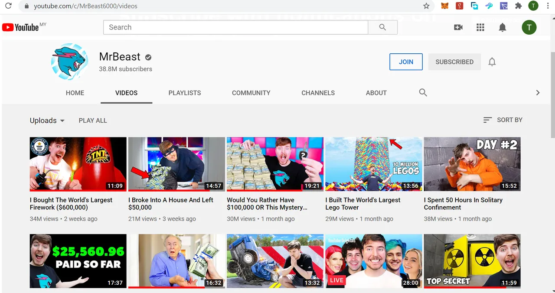Screen dimensions: 555x293
Task: Open the '$25,560.96 Paid So Far' thumbnail
Action: tap(78, 261)
